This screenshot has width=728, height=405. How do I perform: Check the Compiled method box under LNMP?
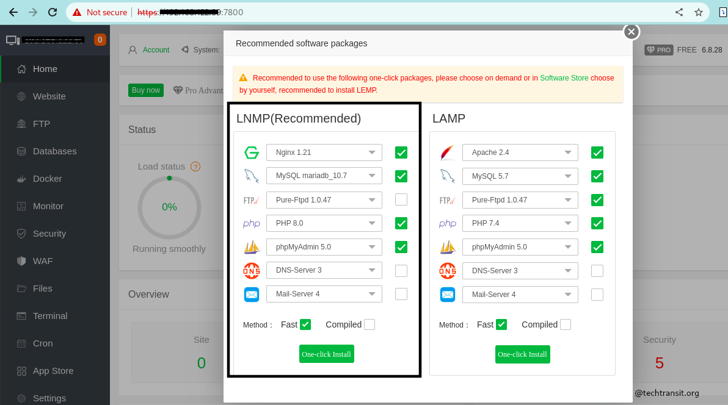(x=369, y=324)
